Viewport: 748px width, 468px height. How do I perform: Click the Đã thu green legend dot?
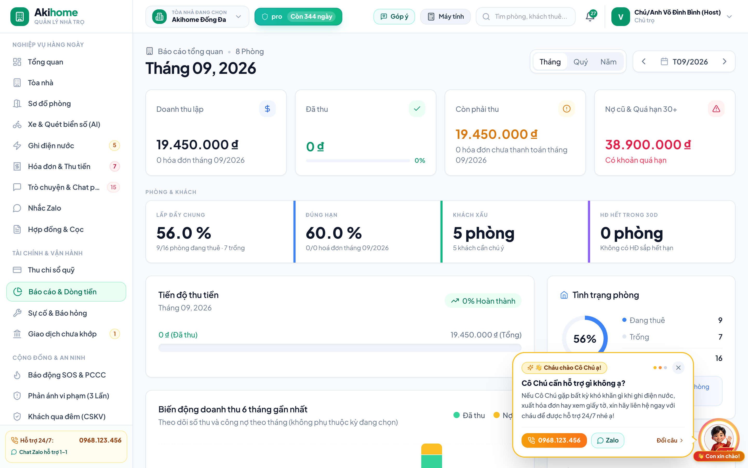point(456,415)
